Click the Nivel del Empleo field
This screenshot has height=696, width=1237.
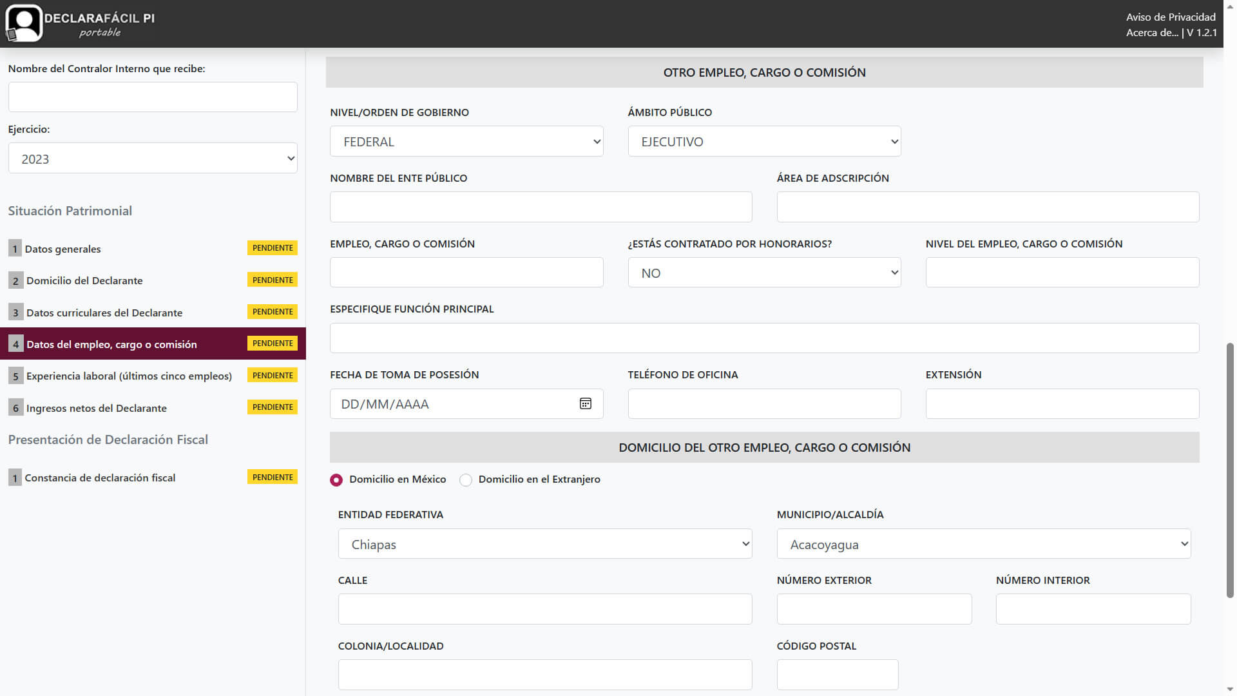[1062, 273]
